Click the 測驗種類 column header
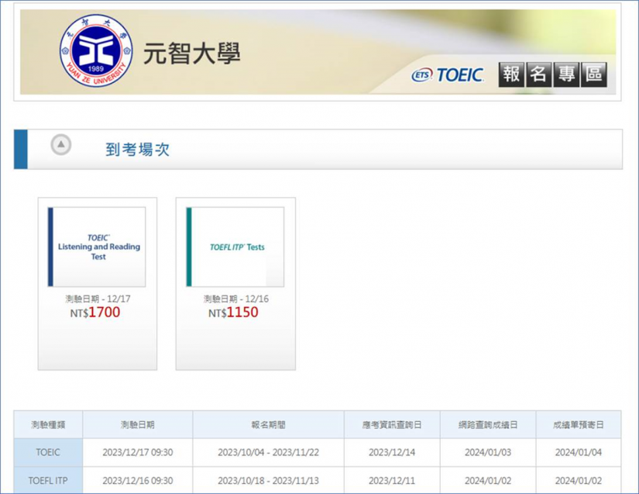 (48, 425)
